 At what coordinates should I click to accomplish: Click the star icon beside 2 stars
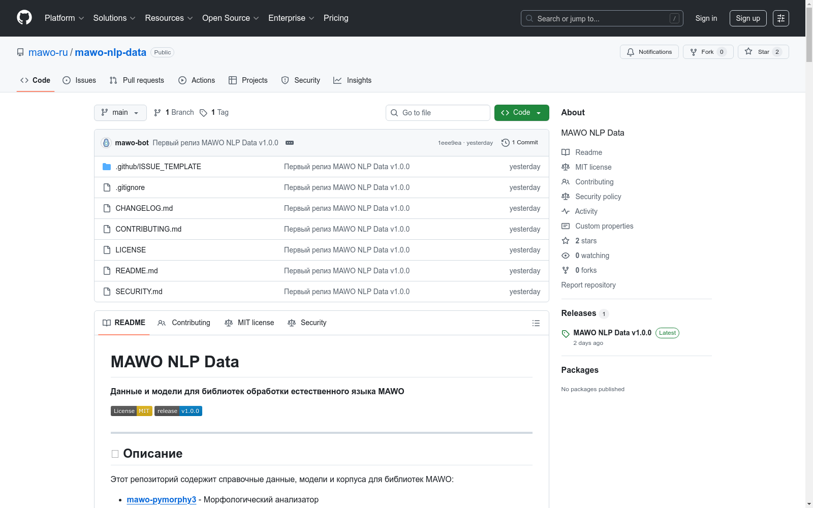click(x=566, y=241)
